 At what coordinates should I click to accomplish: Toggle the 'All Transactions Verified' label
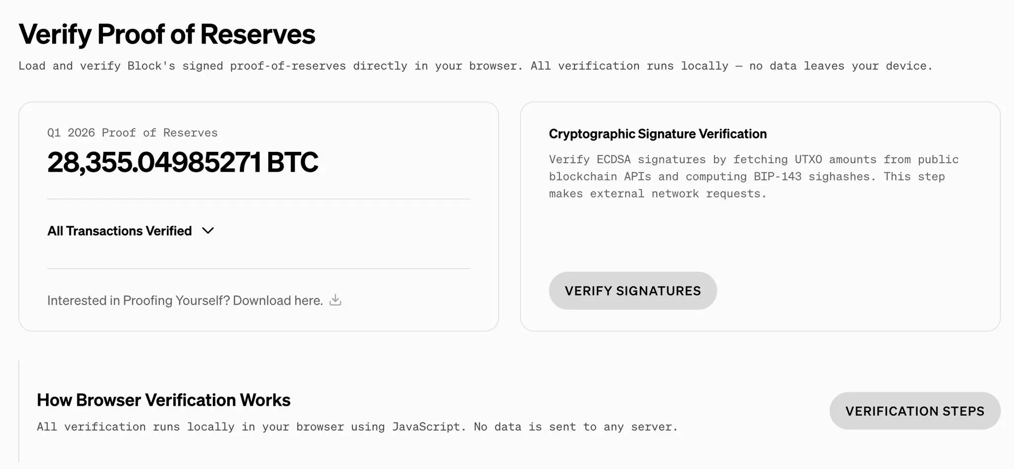[x=119, y=231]
